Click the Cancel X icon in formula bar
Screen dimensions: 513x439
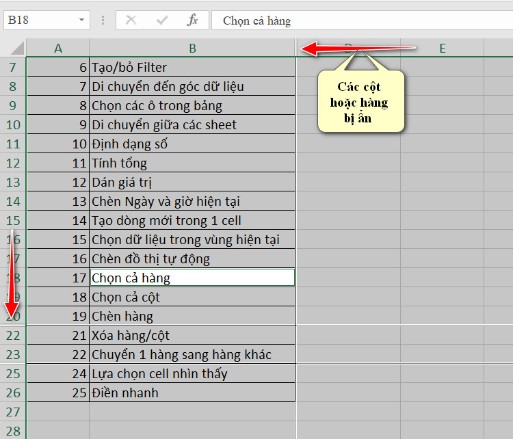pos(131,21)
